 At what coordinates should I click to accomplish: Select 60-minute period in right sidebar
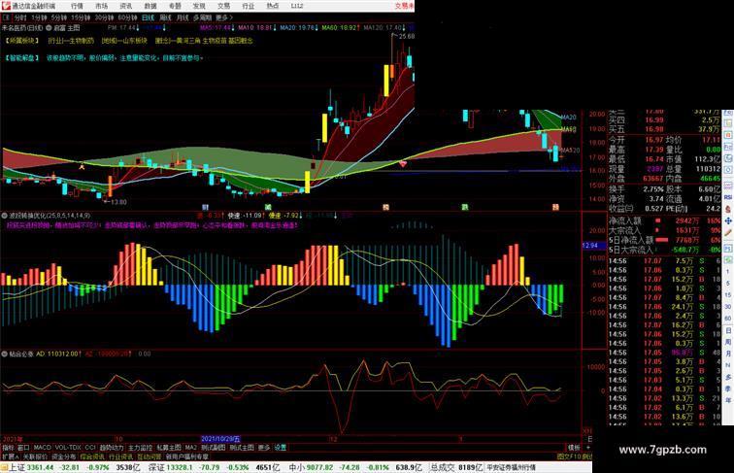tap(728, 319)
